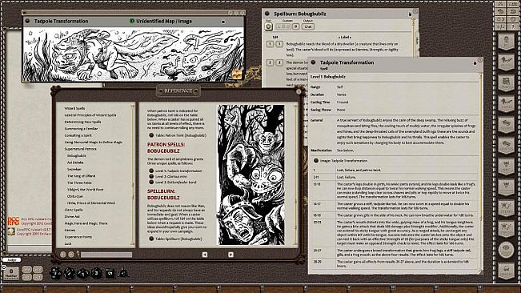
Task: Select Azi Dahaka patron entry
Action: (x=75, y=163)
